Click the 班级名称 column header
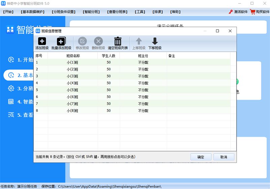The height and width of the screenshot is (189, 270). [73, 56]
